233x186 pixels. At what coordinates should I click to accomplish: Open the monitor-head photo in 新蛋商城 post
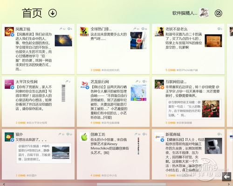click(213, 146)
